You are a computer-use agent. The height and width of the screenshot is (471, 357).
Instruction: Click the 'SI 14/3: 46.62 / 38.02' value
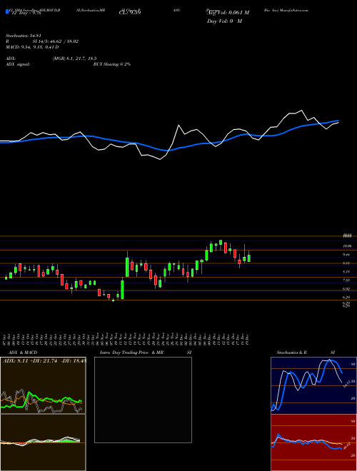click(56, 41)
